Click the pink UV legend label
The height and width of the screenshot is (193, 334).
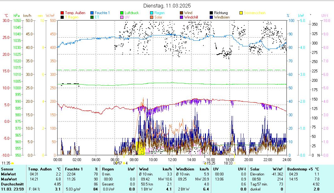click(127, 17)
